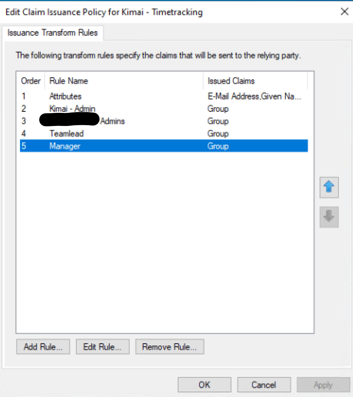Cancel the claim policy edits

[264, 384]
